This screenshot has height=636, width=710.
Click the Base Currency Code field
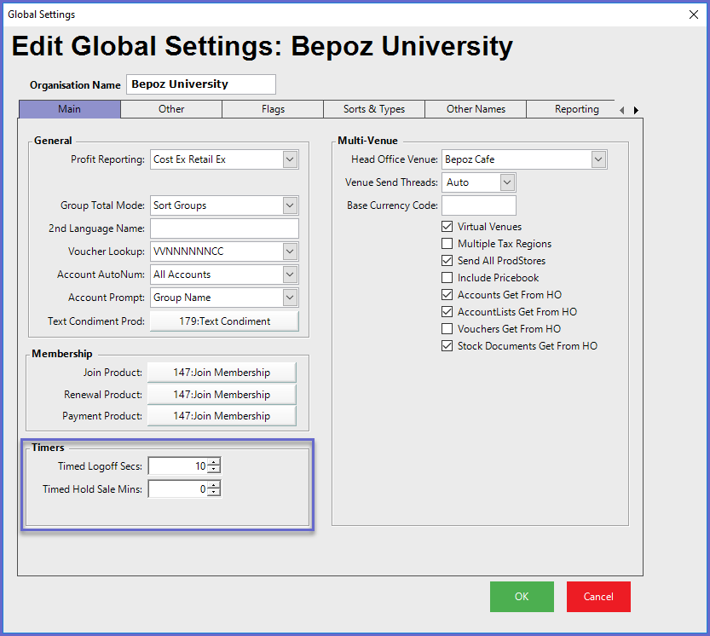point(478,205)
